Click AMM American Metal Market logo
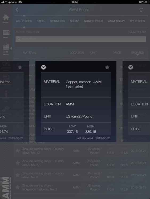Screen dimensions: 150x199 (6, 188)
